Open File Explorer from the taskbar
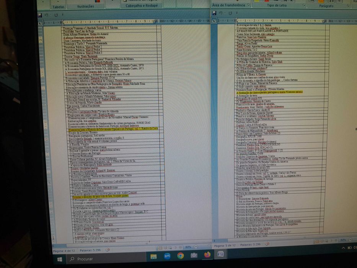 154,257
